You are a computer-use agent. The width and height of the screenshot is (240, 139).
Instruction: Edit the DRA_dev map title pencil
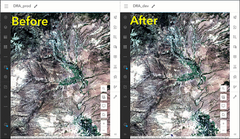[x=153, y=6]
